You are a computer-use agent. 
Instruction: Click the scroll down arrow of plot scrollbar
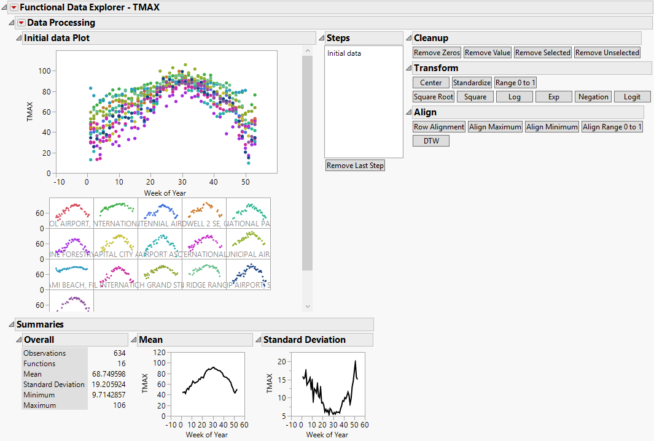coord(308,306)
